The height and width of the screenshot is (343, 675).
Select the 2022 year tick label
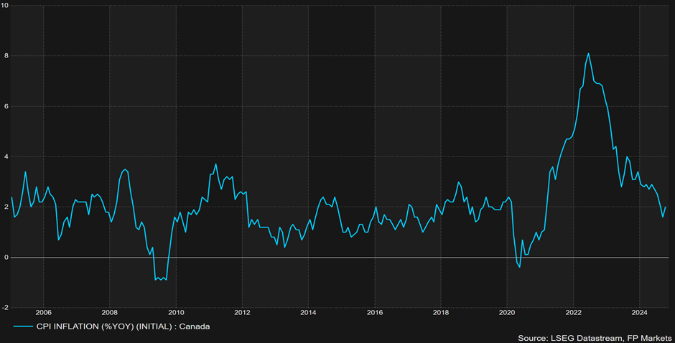(573, 313)
